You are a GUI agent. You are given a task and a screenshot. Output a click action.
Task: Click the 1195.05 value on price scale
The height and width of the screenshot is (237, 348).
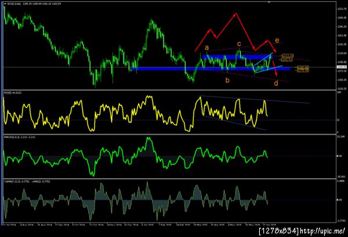[x=342, y=62]
